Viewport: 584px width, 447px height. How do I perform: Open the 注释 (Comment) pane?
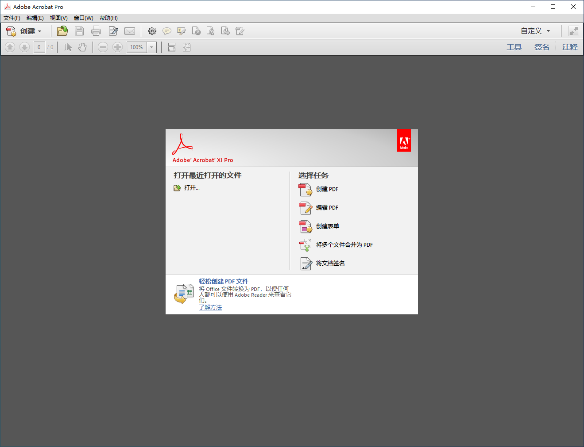[x=570, y=47]
